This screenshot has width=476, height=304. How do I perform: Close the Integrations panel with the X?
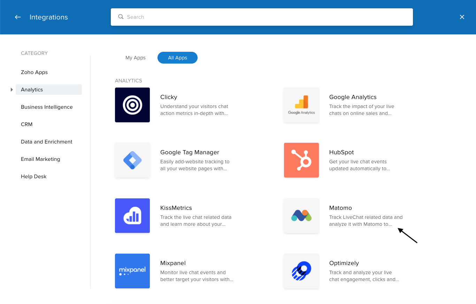[x=462, y=17]
